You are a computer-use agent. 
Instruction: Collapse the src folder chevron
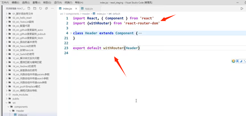7,103
